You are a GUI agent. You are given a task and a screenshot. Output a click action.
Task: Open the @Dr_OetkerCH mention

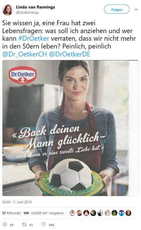(x=25, y=54)
